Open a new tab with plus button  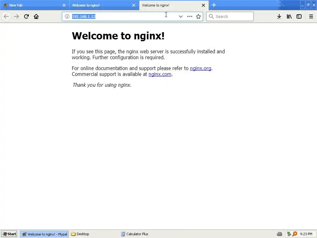(214, 5)
